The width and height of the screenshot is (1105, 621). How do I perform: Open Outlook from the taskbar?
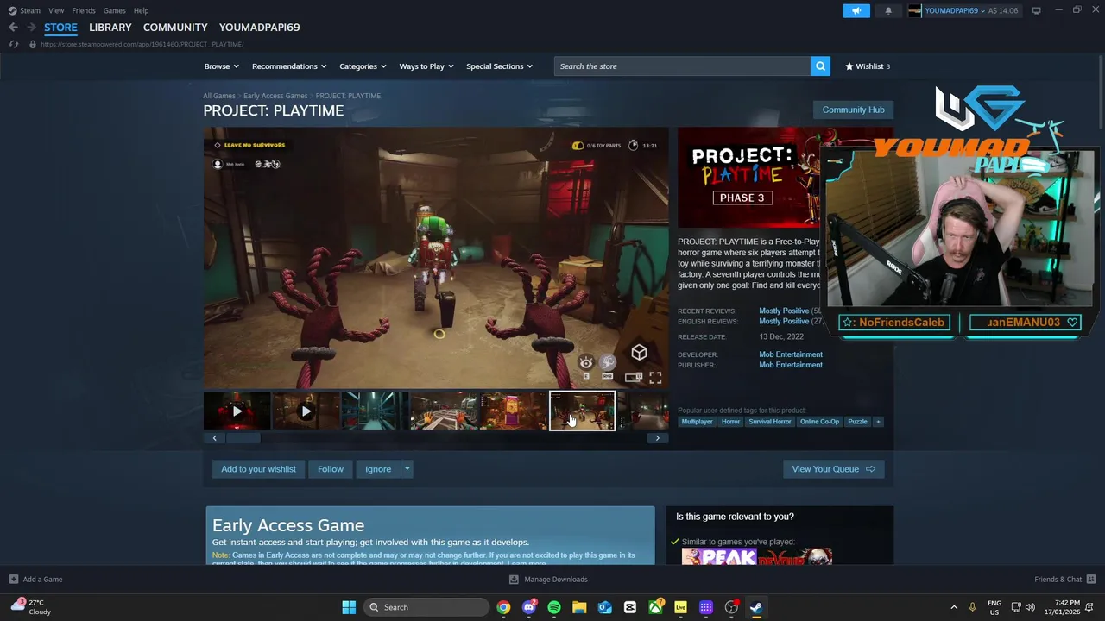pos(604,607)
